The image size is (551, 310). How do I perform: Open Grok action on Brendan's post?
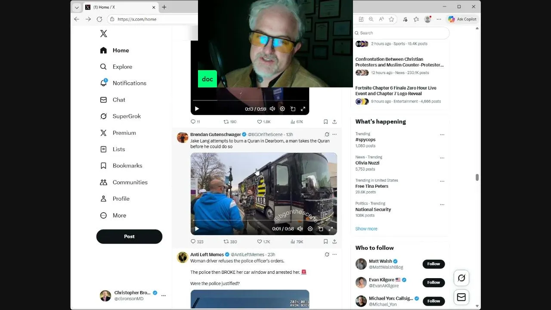tap(327, 134)
